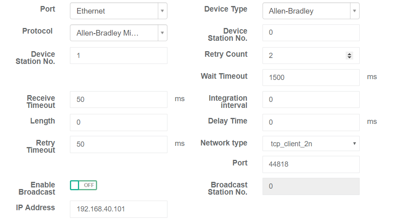Click the Length input field
Image resolution: width=396 pixels, height=221 pixels.
118,122
